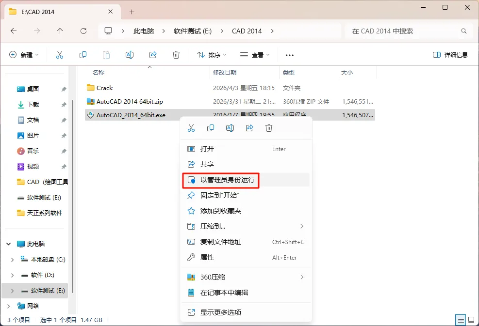This screenshot has height=326, width=479.
Task: Select 添加到收藏夹 in the context menu
Action: coord(246,211)
